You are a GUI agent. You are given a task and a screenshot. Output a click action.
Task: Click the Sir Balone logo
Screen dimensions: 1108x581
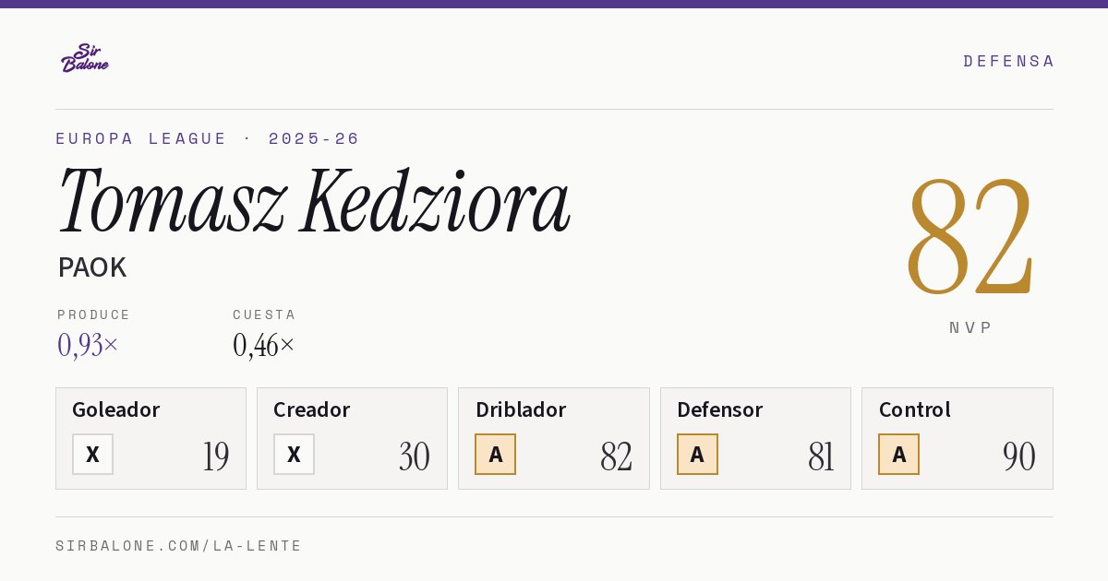(x=85, y=58)
